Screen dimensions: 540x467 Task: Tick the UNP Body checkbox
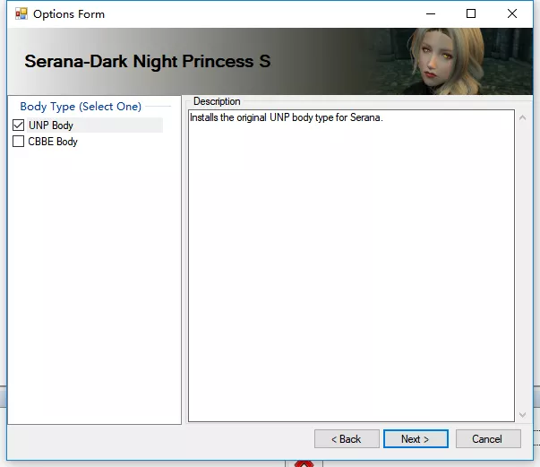tap(18, 125)
